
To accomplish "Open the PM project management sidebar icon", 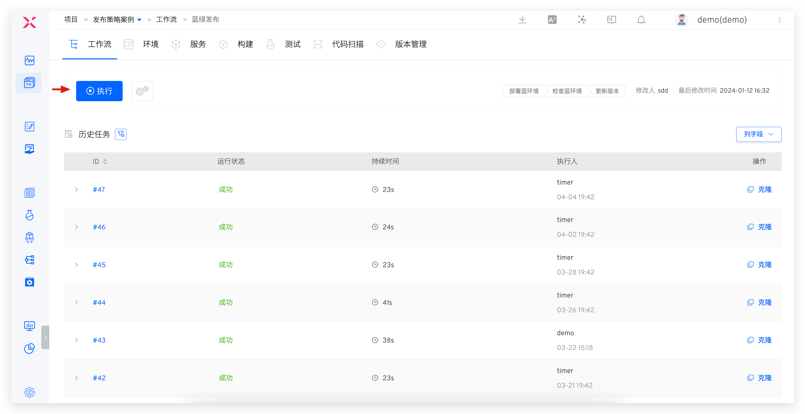I will pos(29,83).
